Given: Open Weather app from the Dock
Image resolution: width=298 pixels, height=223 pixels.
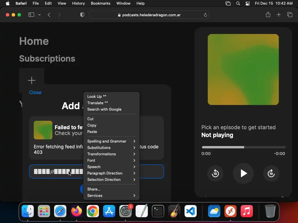Looking at the screenshot, I should pos(214,211).
